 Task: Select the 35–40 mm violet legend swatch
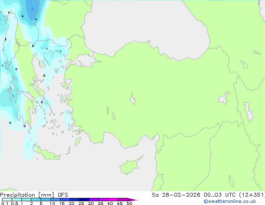104,200
